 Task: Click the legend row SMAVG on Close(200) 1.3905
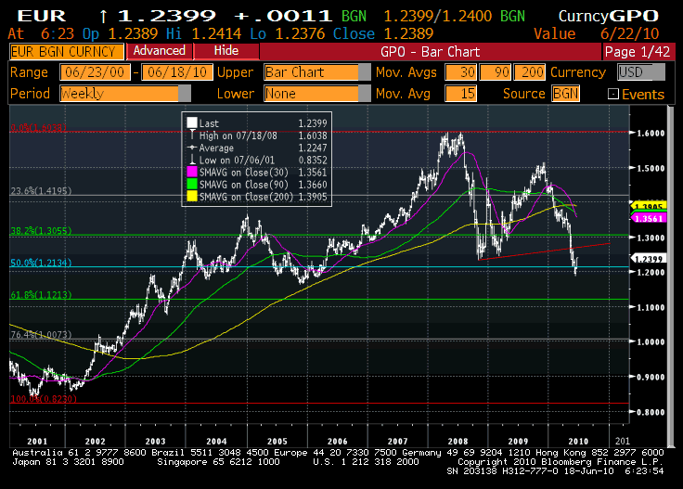tap(256, 197)
